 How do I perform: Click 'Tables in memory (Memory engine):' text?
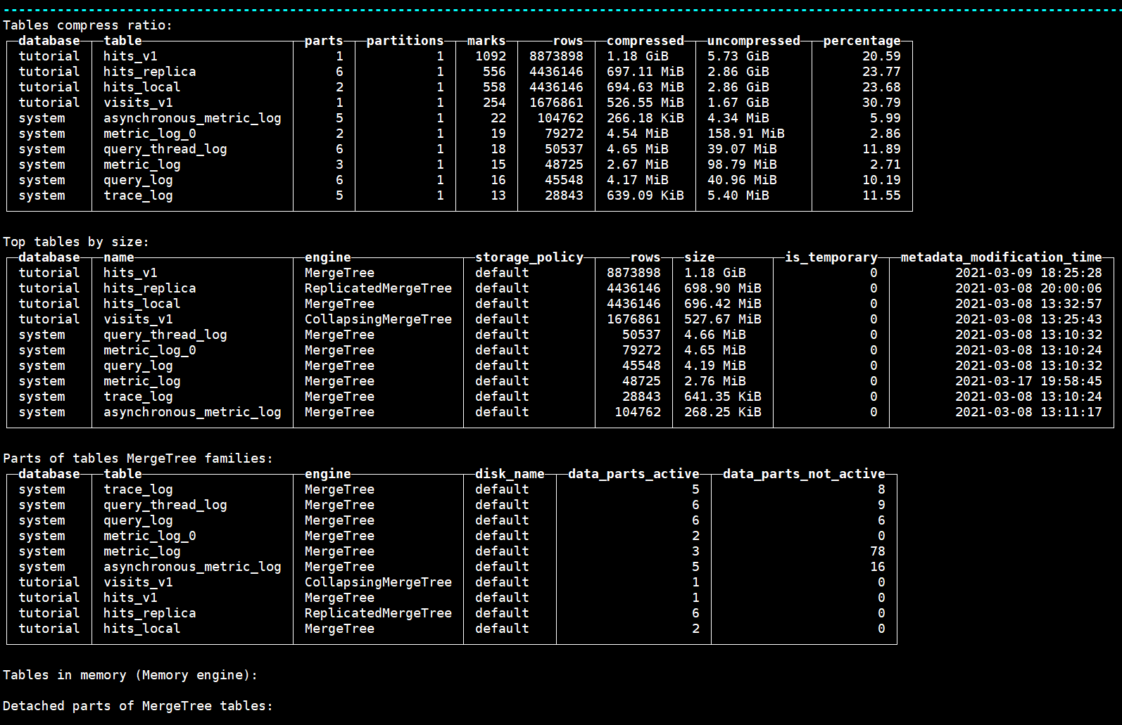[130, 675]
